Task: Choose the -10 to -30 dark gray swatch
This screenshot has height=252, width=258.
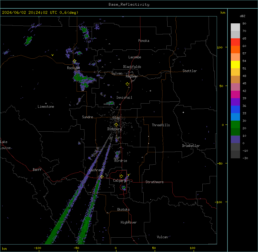Action: [x=235, y=154]
